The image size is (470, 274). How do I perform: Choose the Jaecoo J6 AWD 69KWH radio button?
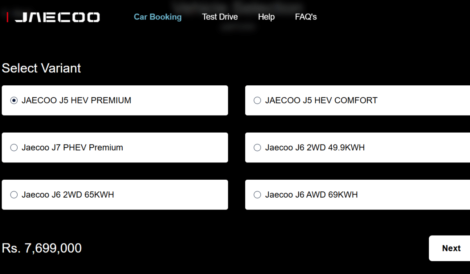(257, 195)
